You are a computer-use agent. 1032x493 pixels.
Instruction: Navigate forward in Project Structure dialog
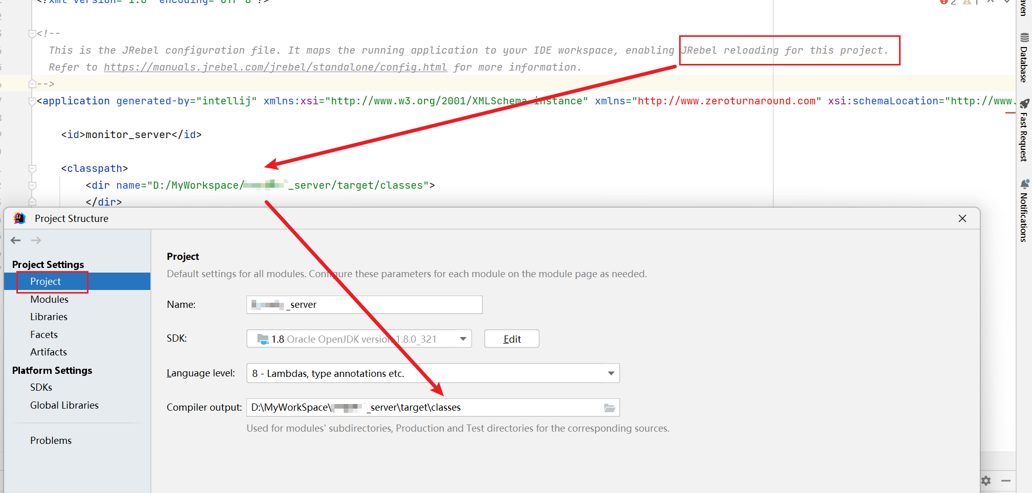click(36, 240)
